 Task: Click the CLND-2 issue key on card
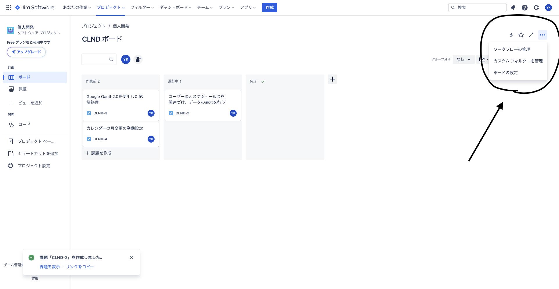182,113
